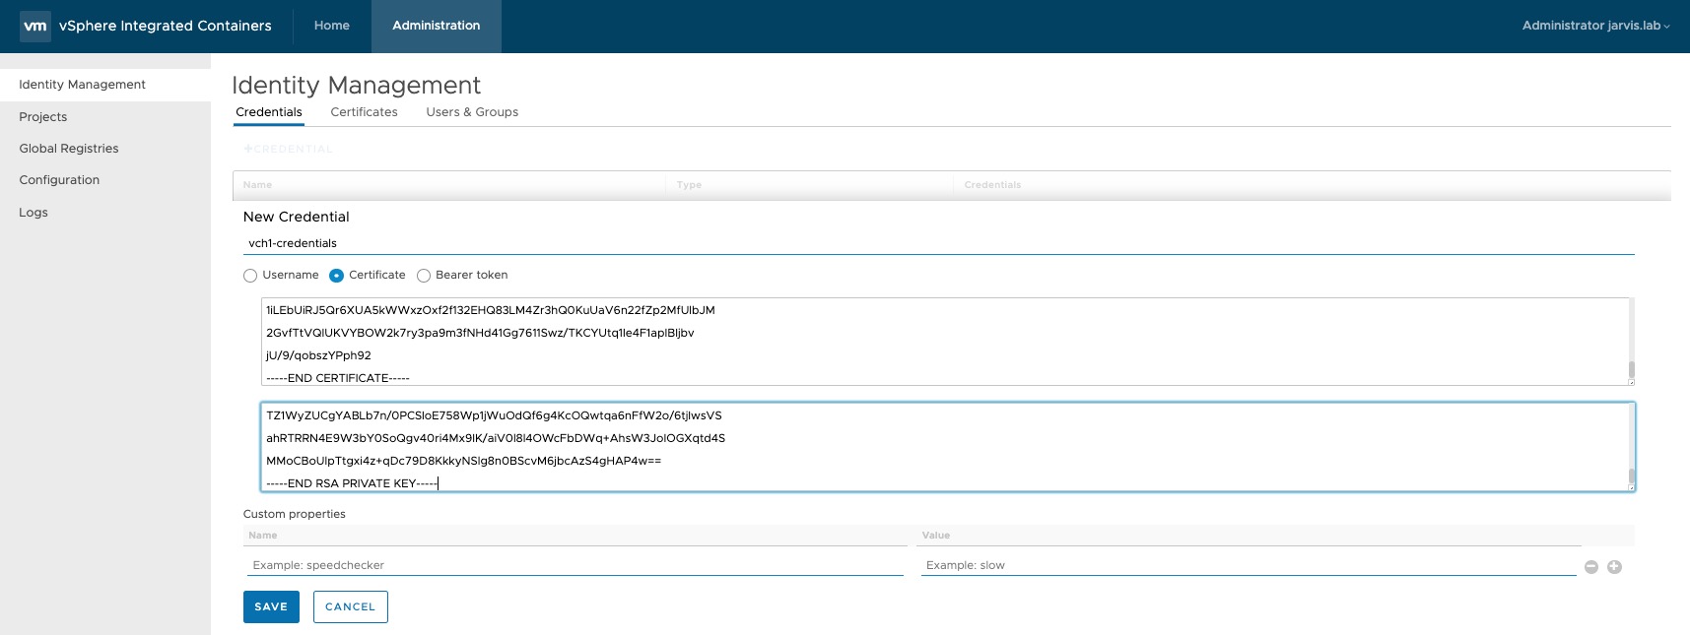The width and height of the screenshot is (1690, 635).
Task: Add a custom property row with plus icon
Action: pyautogui.click(x=1614, y=566)
